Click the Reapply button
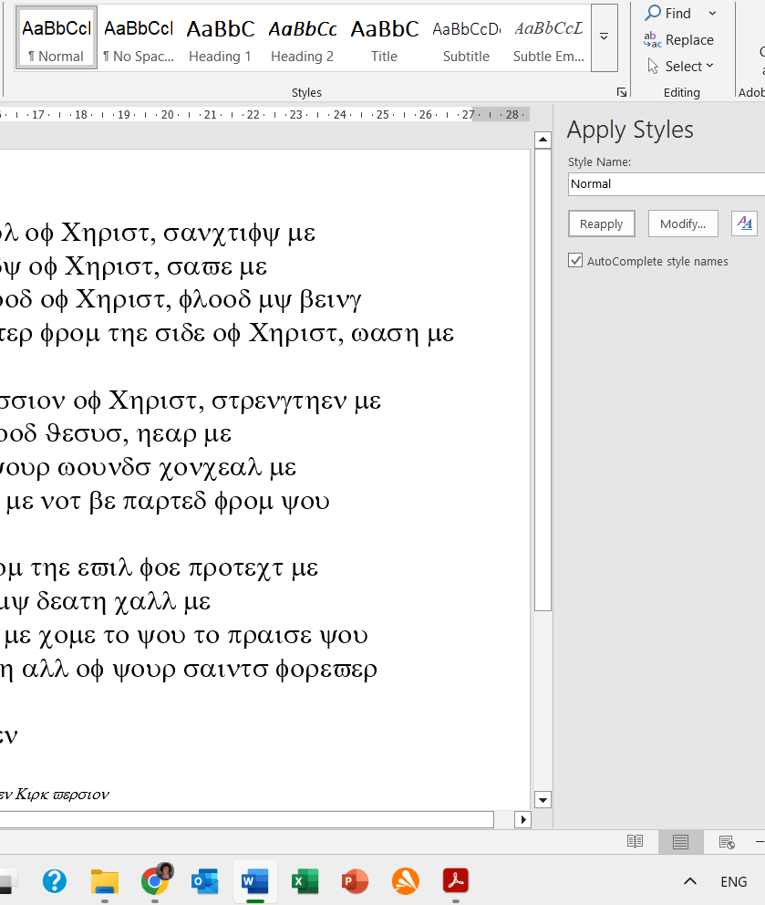Screen dimensions: 765x905 coord(601,224)
